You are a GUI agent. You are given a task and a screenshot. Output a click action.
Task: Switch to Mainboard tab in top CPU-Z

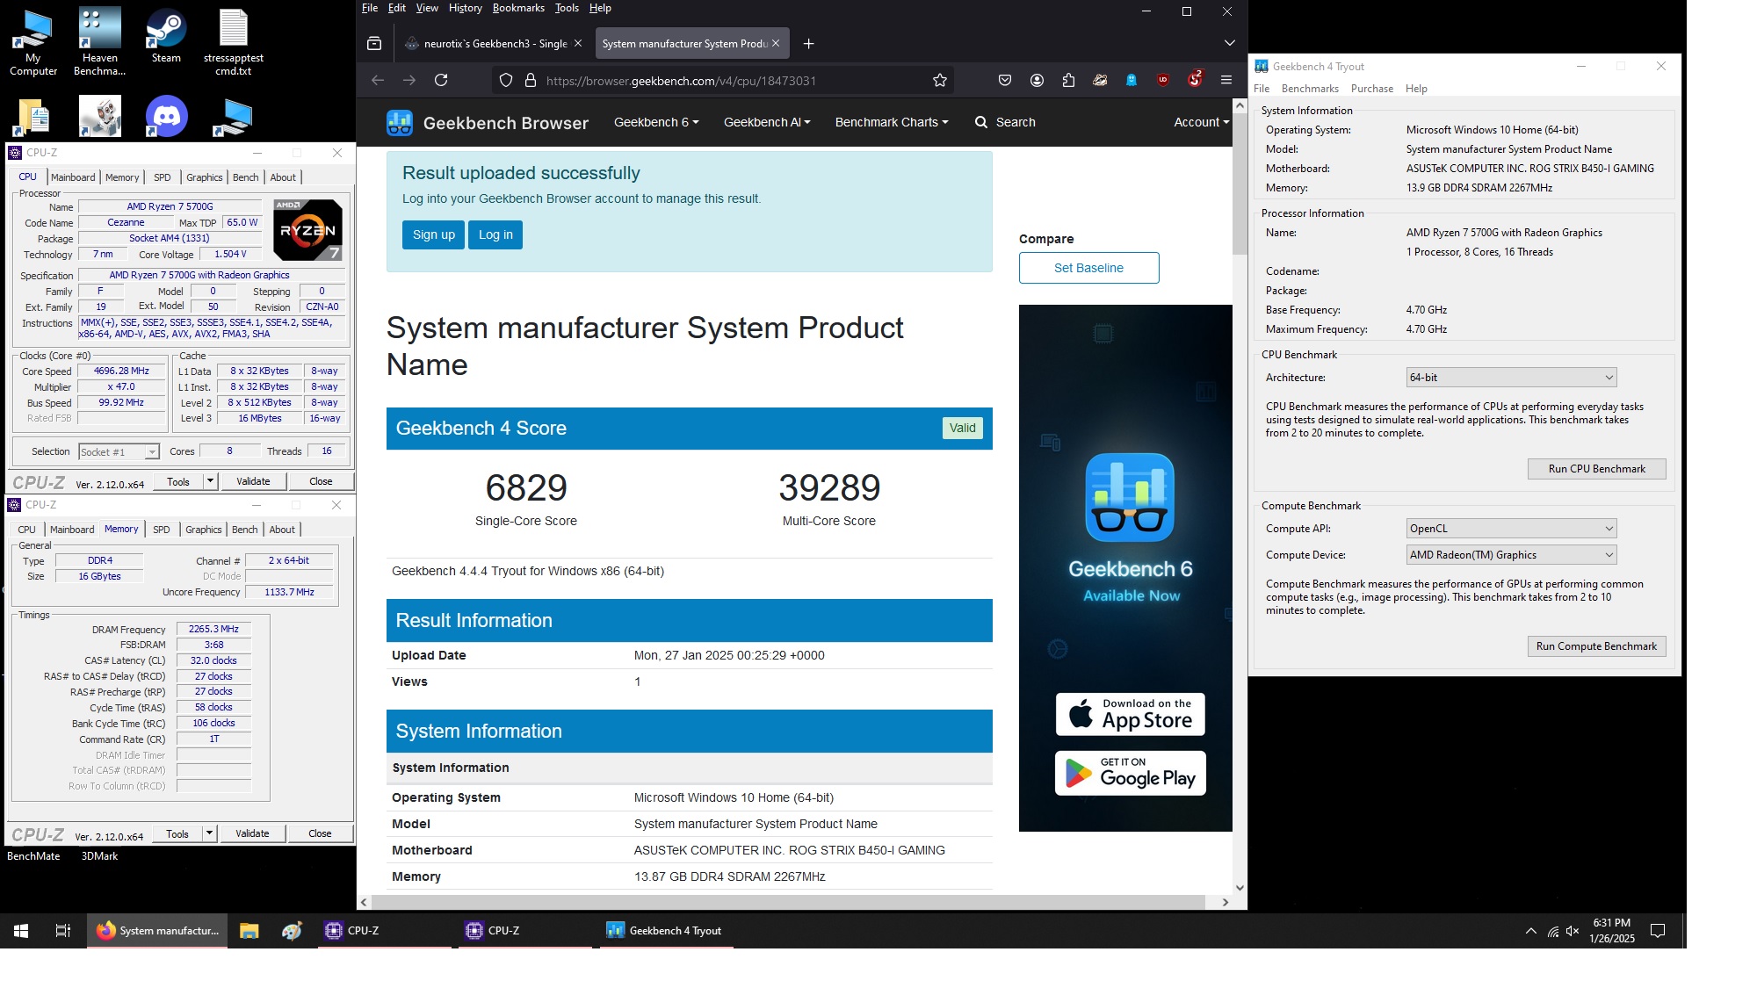point(73,177)
